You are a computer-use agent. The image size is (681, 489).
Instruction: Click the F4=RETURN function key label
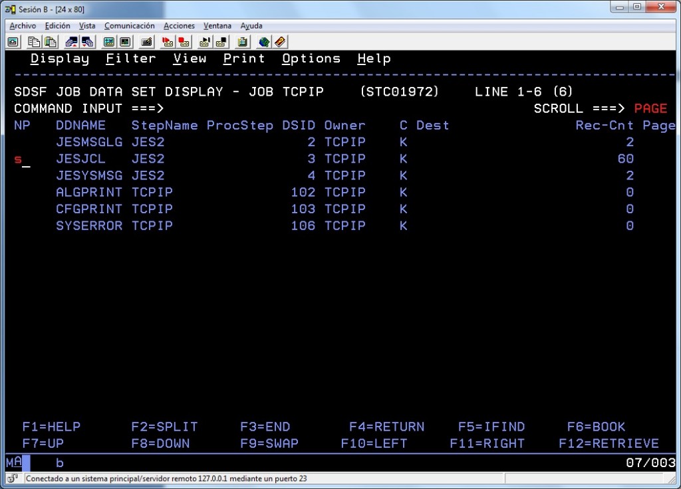click(x=386, y=427)
